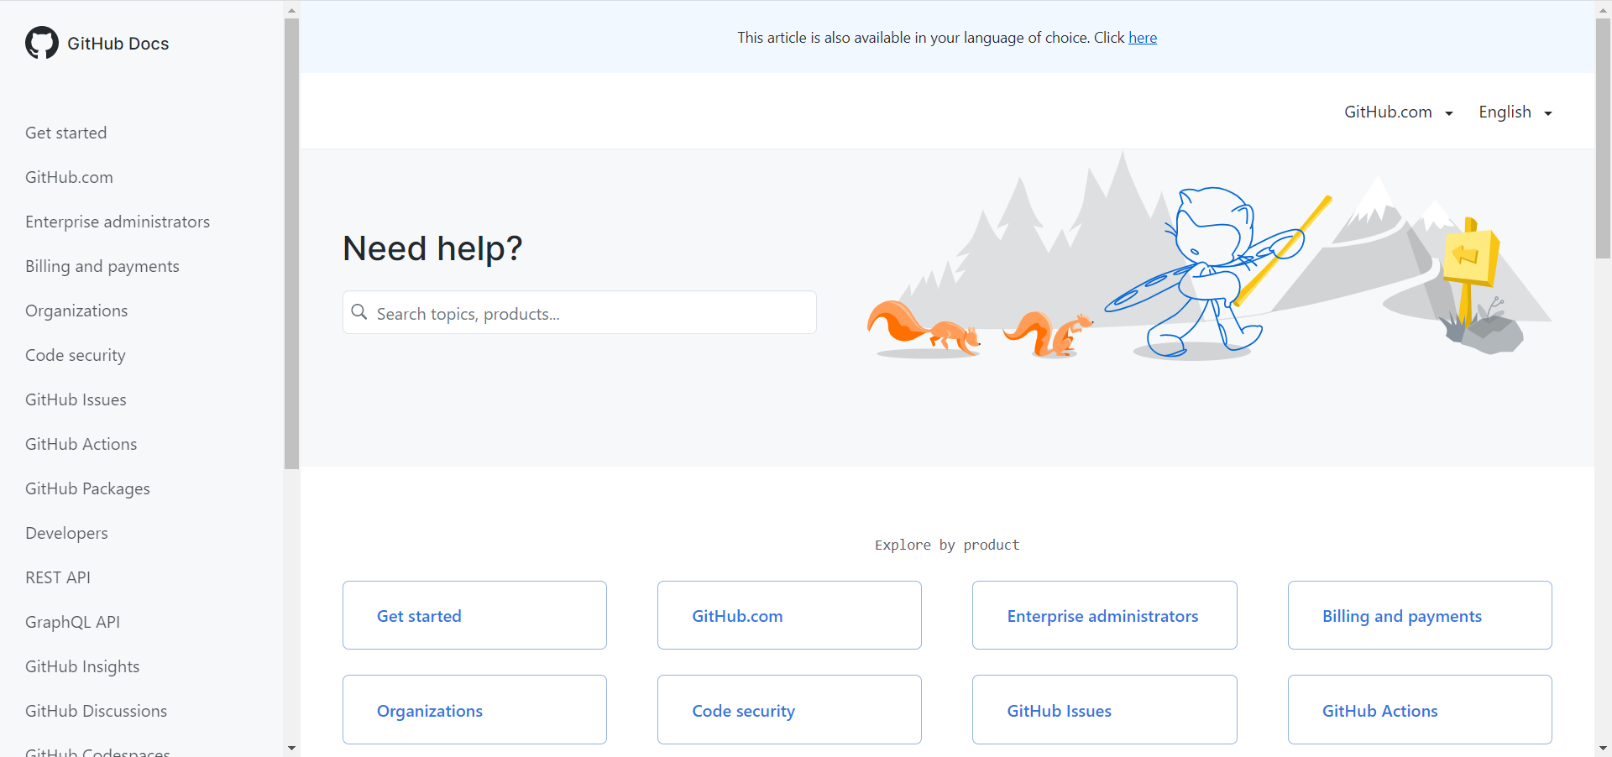
Task: Click the search magnifier icon
Action: [359, 312]
